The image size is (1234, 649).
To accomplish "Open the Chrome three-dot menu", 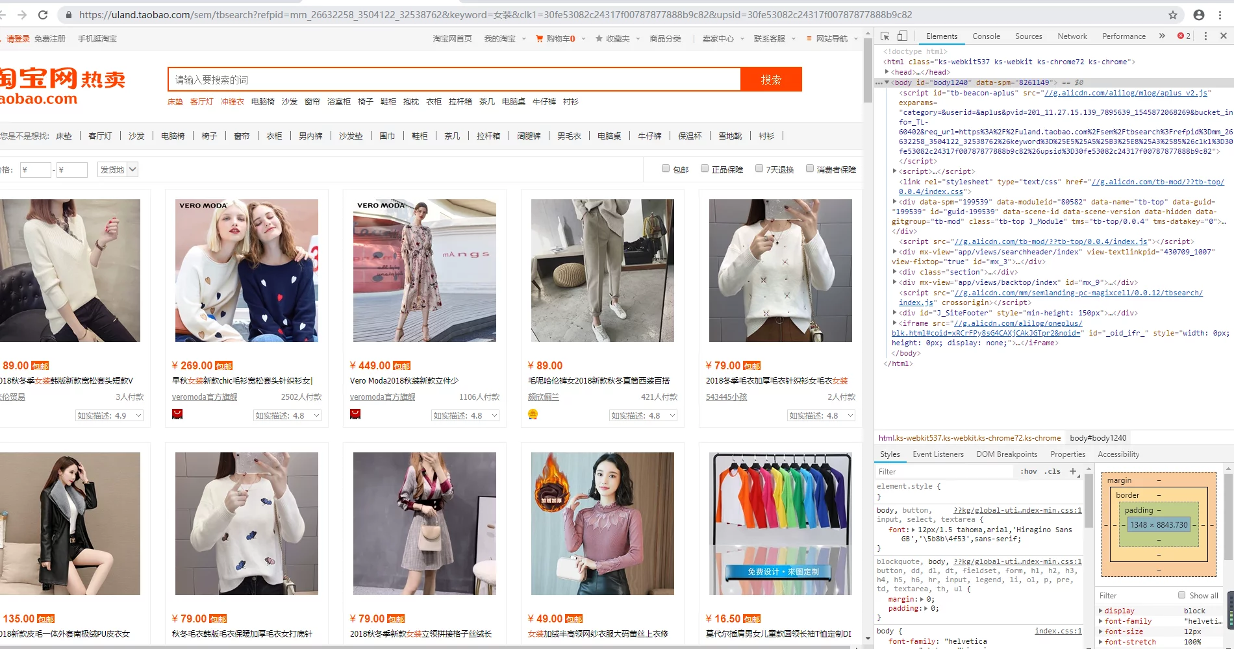I will click(1220, 14).
